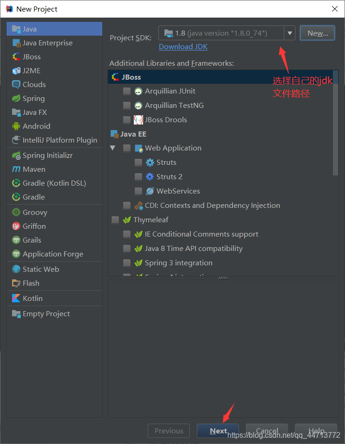Image resolution: width=345 pixels, height=444 pixels.
Task: Open the Download JDK link
Action: 183,47
